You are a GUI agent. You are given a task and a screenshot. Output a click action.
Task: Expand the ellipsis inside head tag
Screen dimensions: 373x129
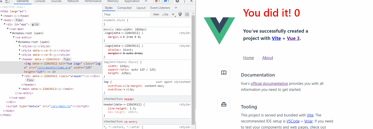coord(15,16)
